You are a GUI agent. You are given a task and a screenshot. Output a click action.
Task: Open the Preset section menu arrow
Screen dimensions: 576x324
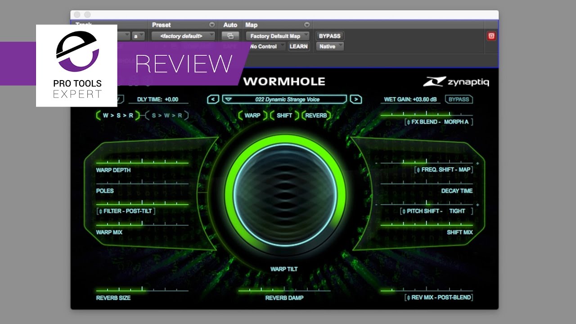click(x=212, y=25)
